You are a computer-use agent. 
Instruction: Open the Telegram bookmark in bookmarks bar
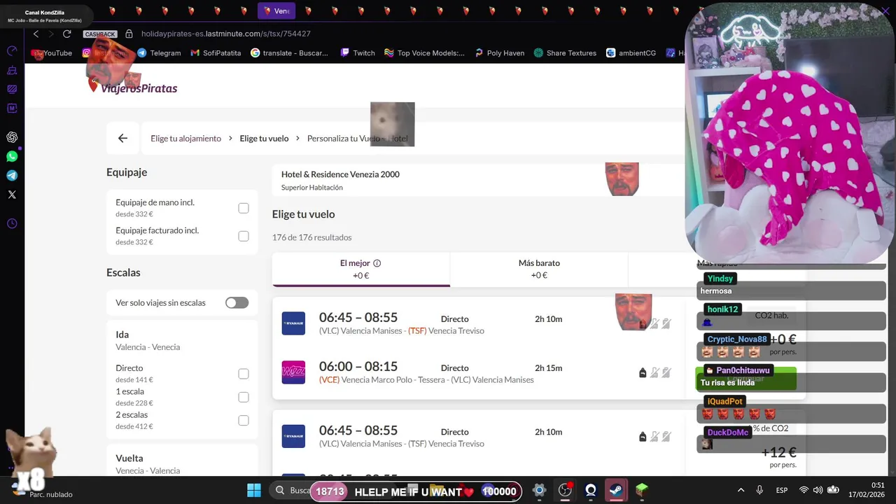point(159,53)
